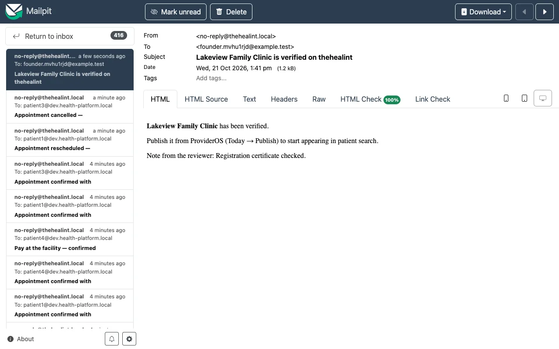
Task: Open the HTML Check tab
Action: pyautogui.click(x=370, y=99)
